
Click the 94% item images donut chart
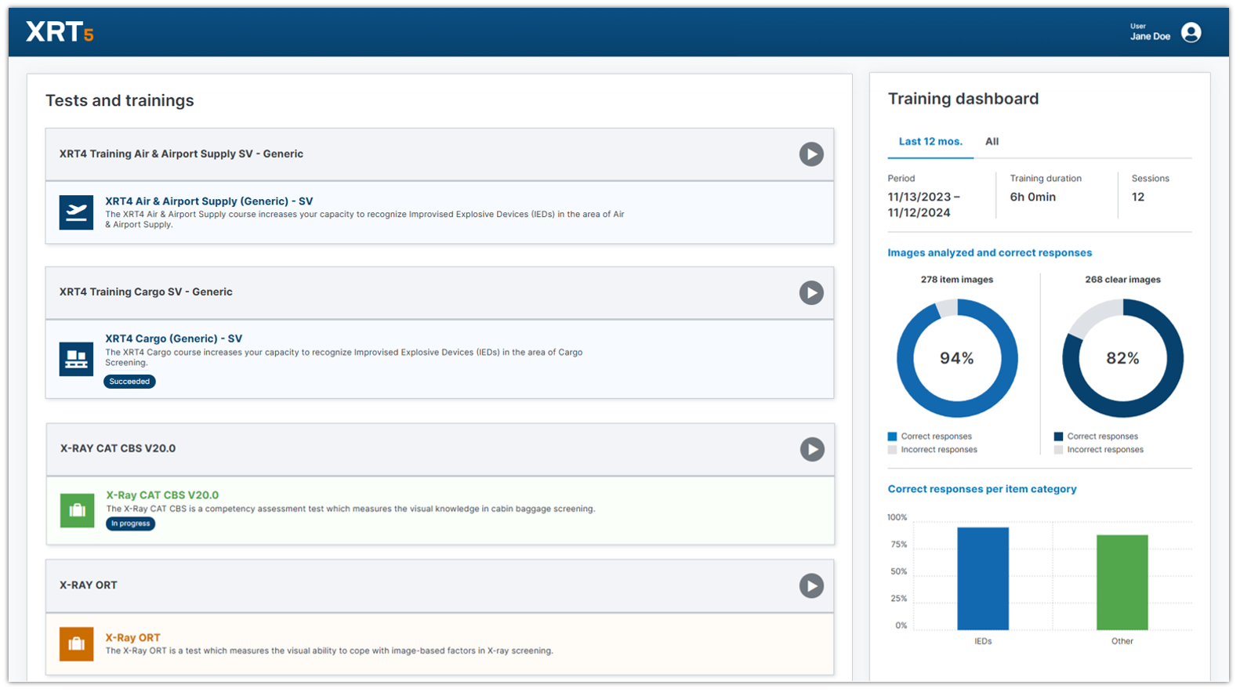coord(956,358)
